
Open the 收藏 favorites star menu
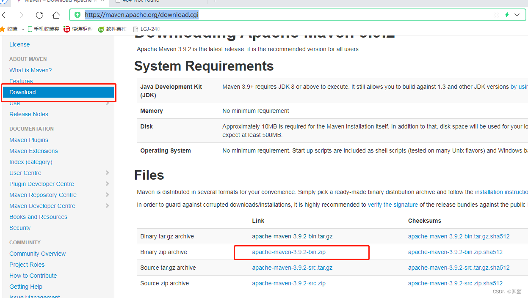pos(11,29)
